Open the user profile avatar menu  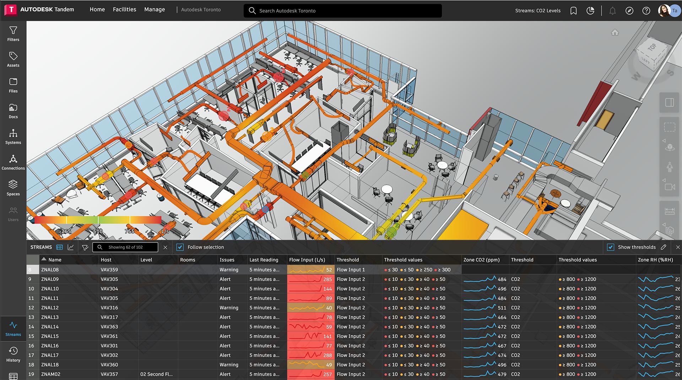click(x=665, y=11)
